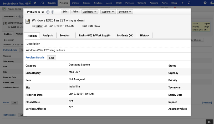Screen dimensions: 214x124
Task: Click the Add button next to Notes
Action: click(x=14, y=103)
